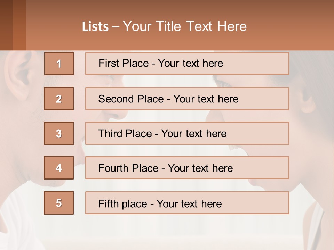Click the First Place text box

click(187, 64)
